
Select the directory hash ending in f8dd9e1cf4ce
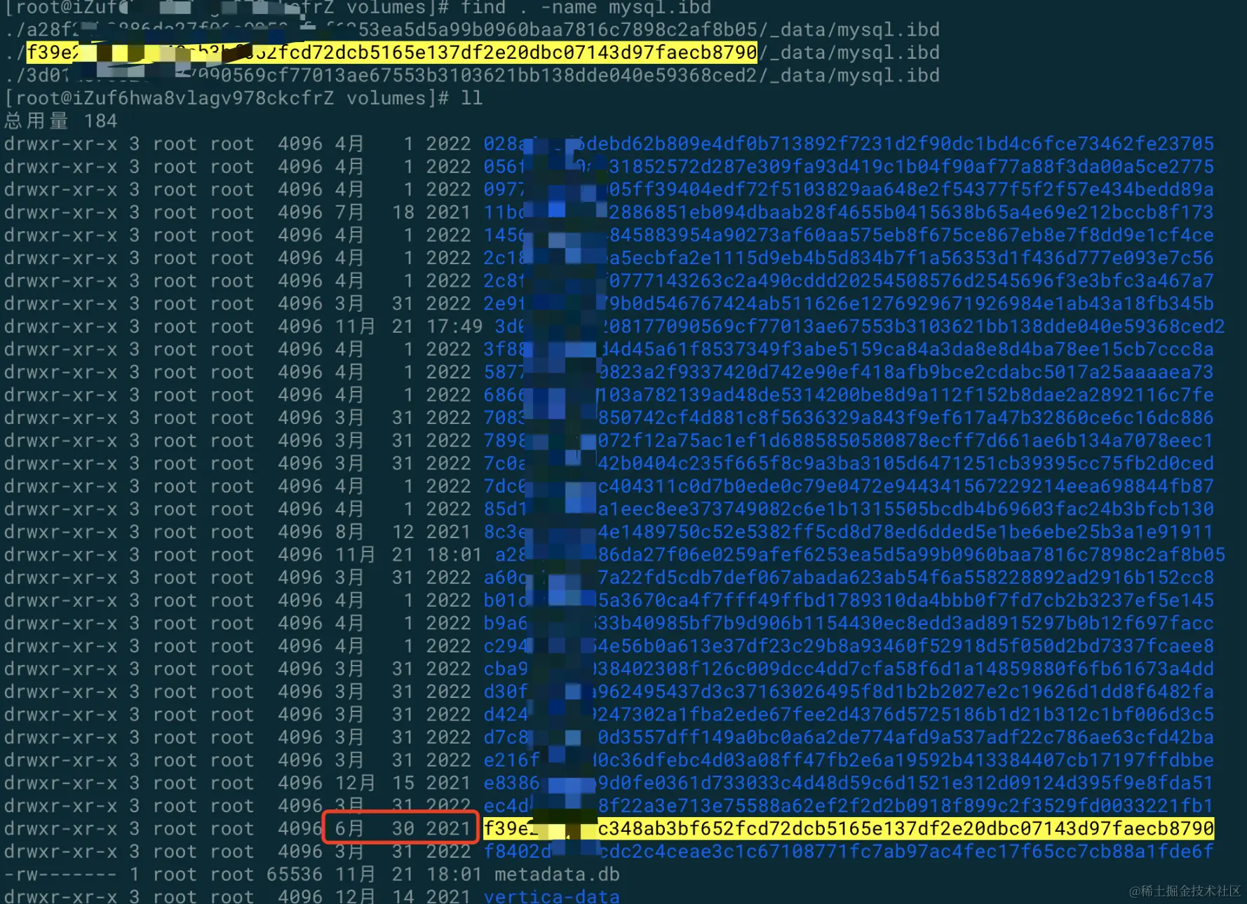(x=849, y=235)
